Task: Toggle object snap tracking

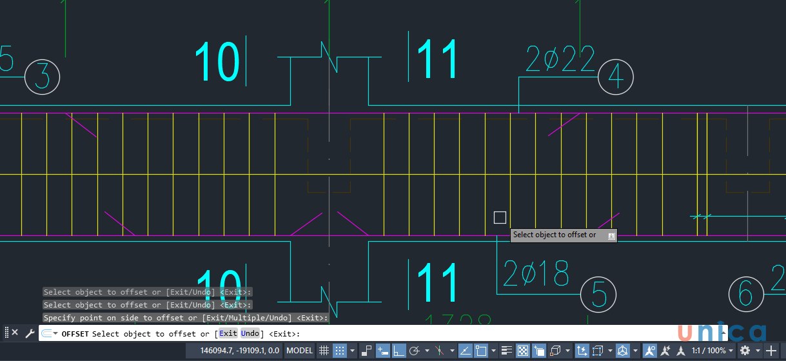Action: 466,351
